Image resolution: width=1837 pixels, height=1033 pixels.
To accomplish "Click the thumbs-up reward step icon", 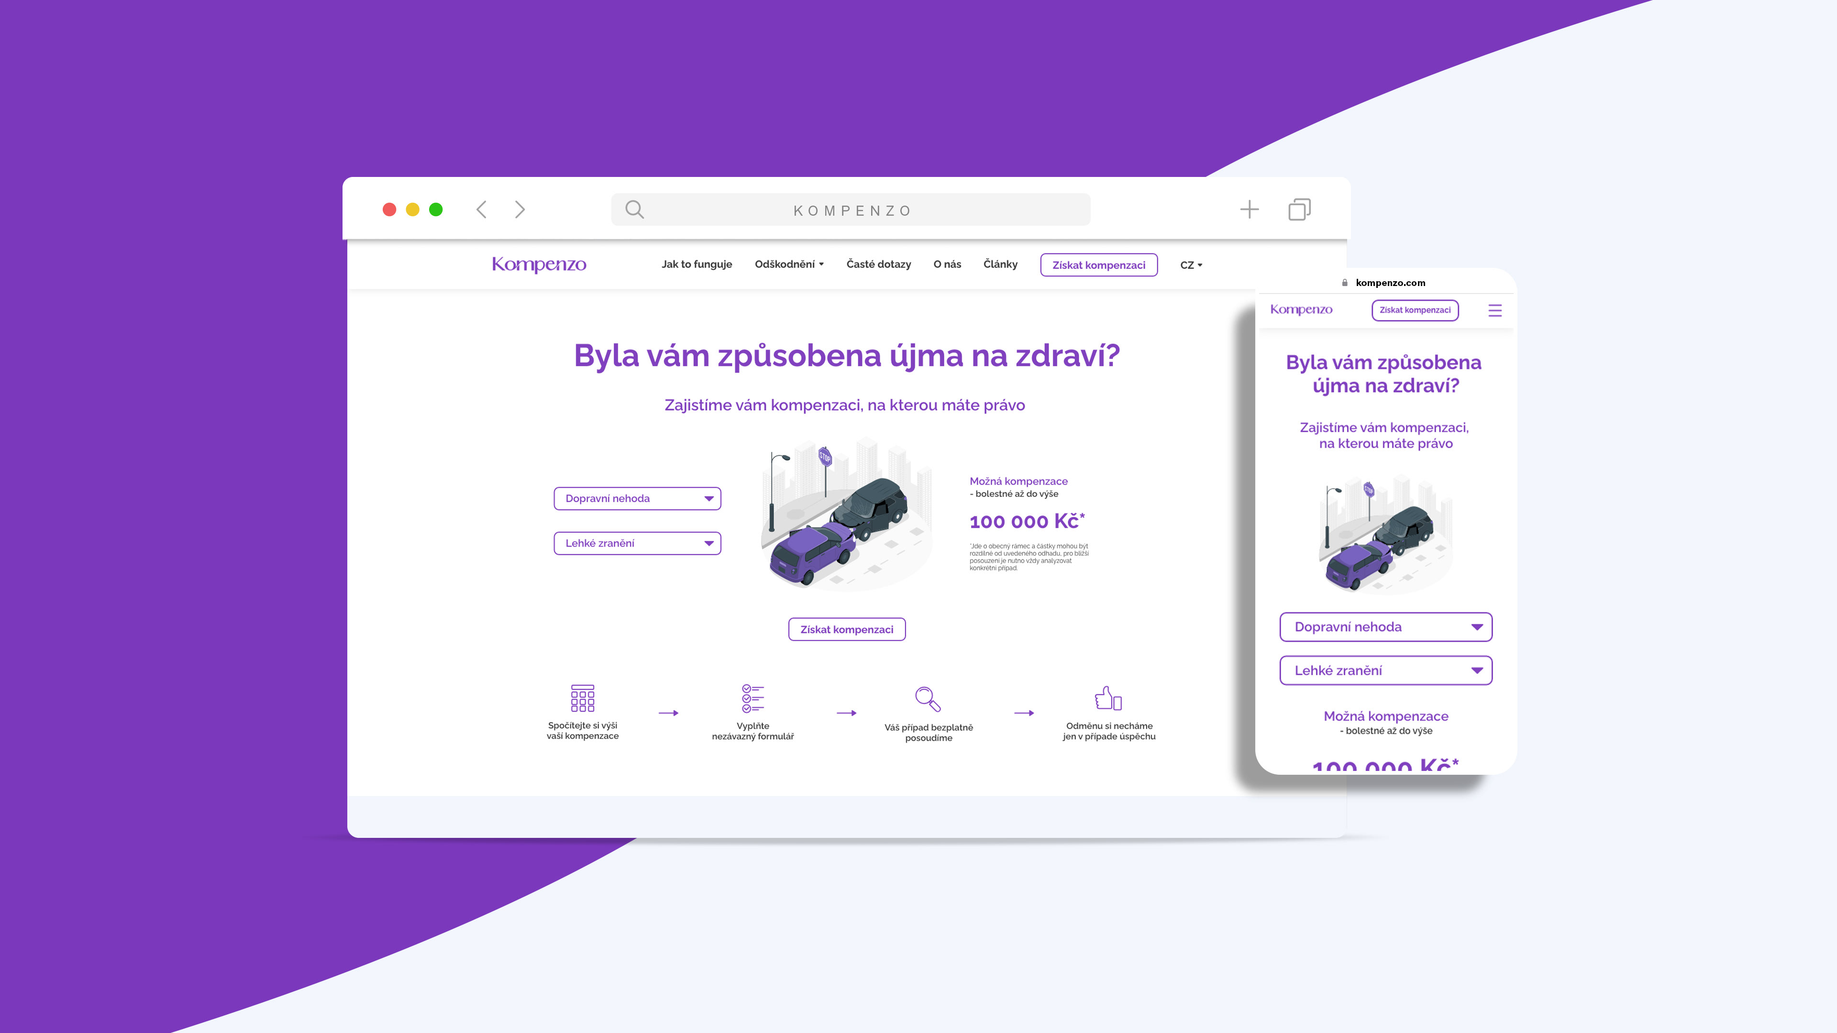I will (1108, 698).
